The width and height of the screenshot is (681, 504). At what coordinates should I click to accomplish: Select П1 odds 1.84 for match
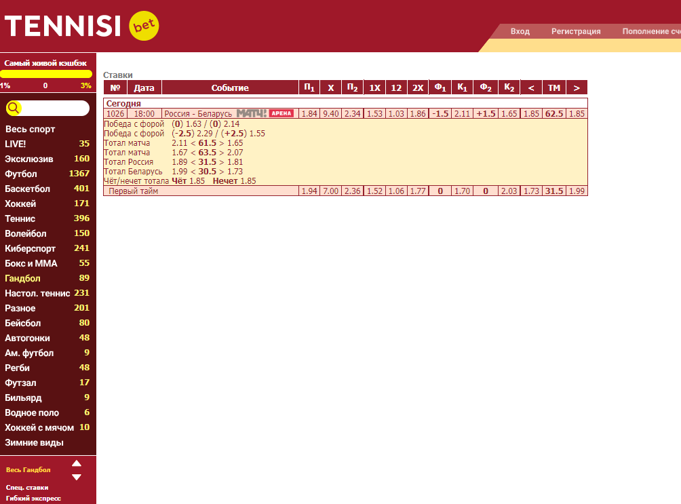[309, 114]
